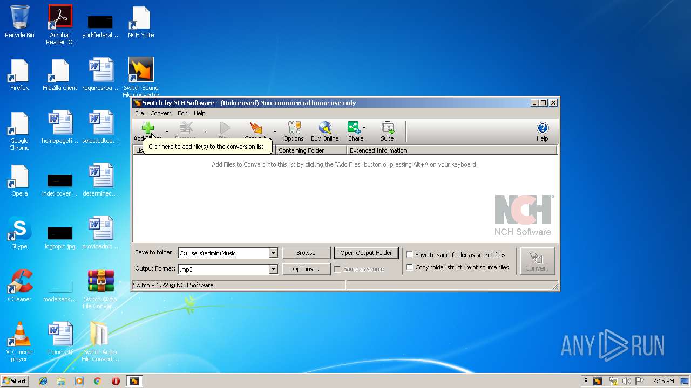Screen dimensions: 691x388
Task: Click the grayed-out Remove toolbar icon
Action: [x=186, y=128]
